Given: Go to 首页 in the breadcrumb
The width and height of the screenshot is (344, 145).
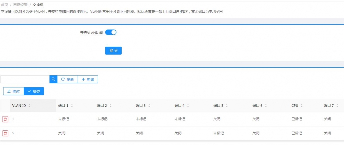Looking at the screenshot, I should [4, 5].
